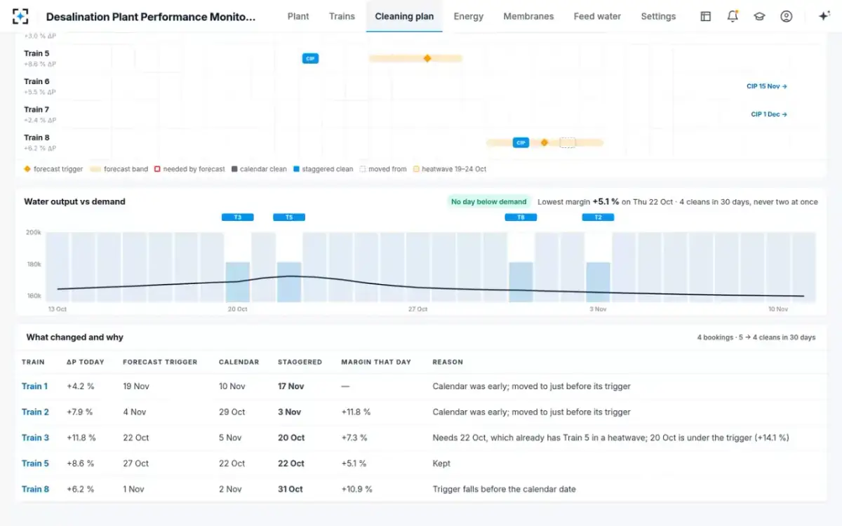Open Train 2 link in changes table
Screen dimensions: 842x526
tap(35, 412)
